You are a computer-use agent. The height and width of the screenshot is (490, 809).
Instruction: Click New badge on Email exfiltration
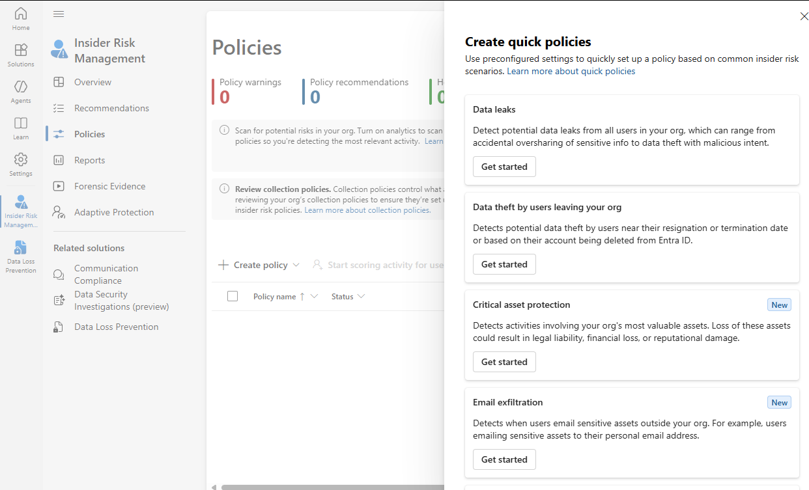coord(780,403)
